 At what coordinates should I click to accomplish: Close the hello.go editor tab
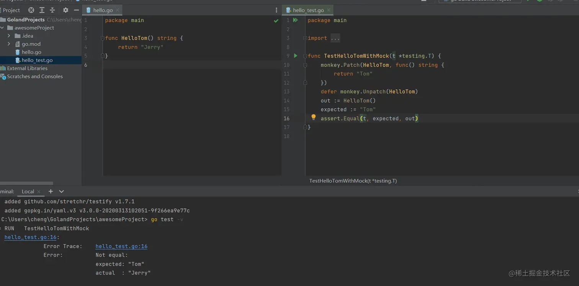[117, 10]
